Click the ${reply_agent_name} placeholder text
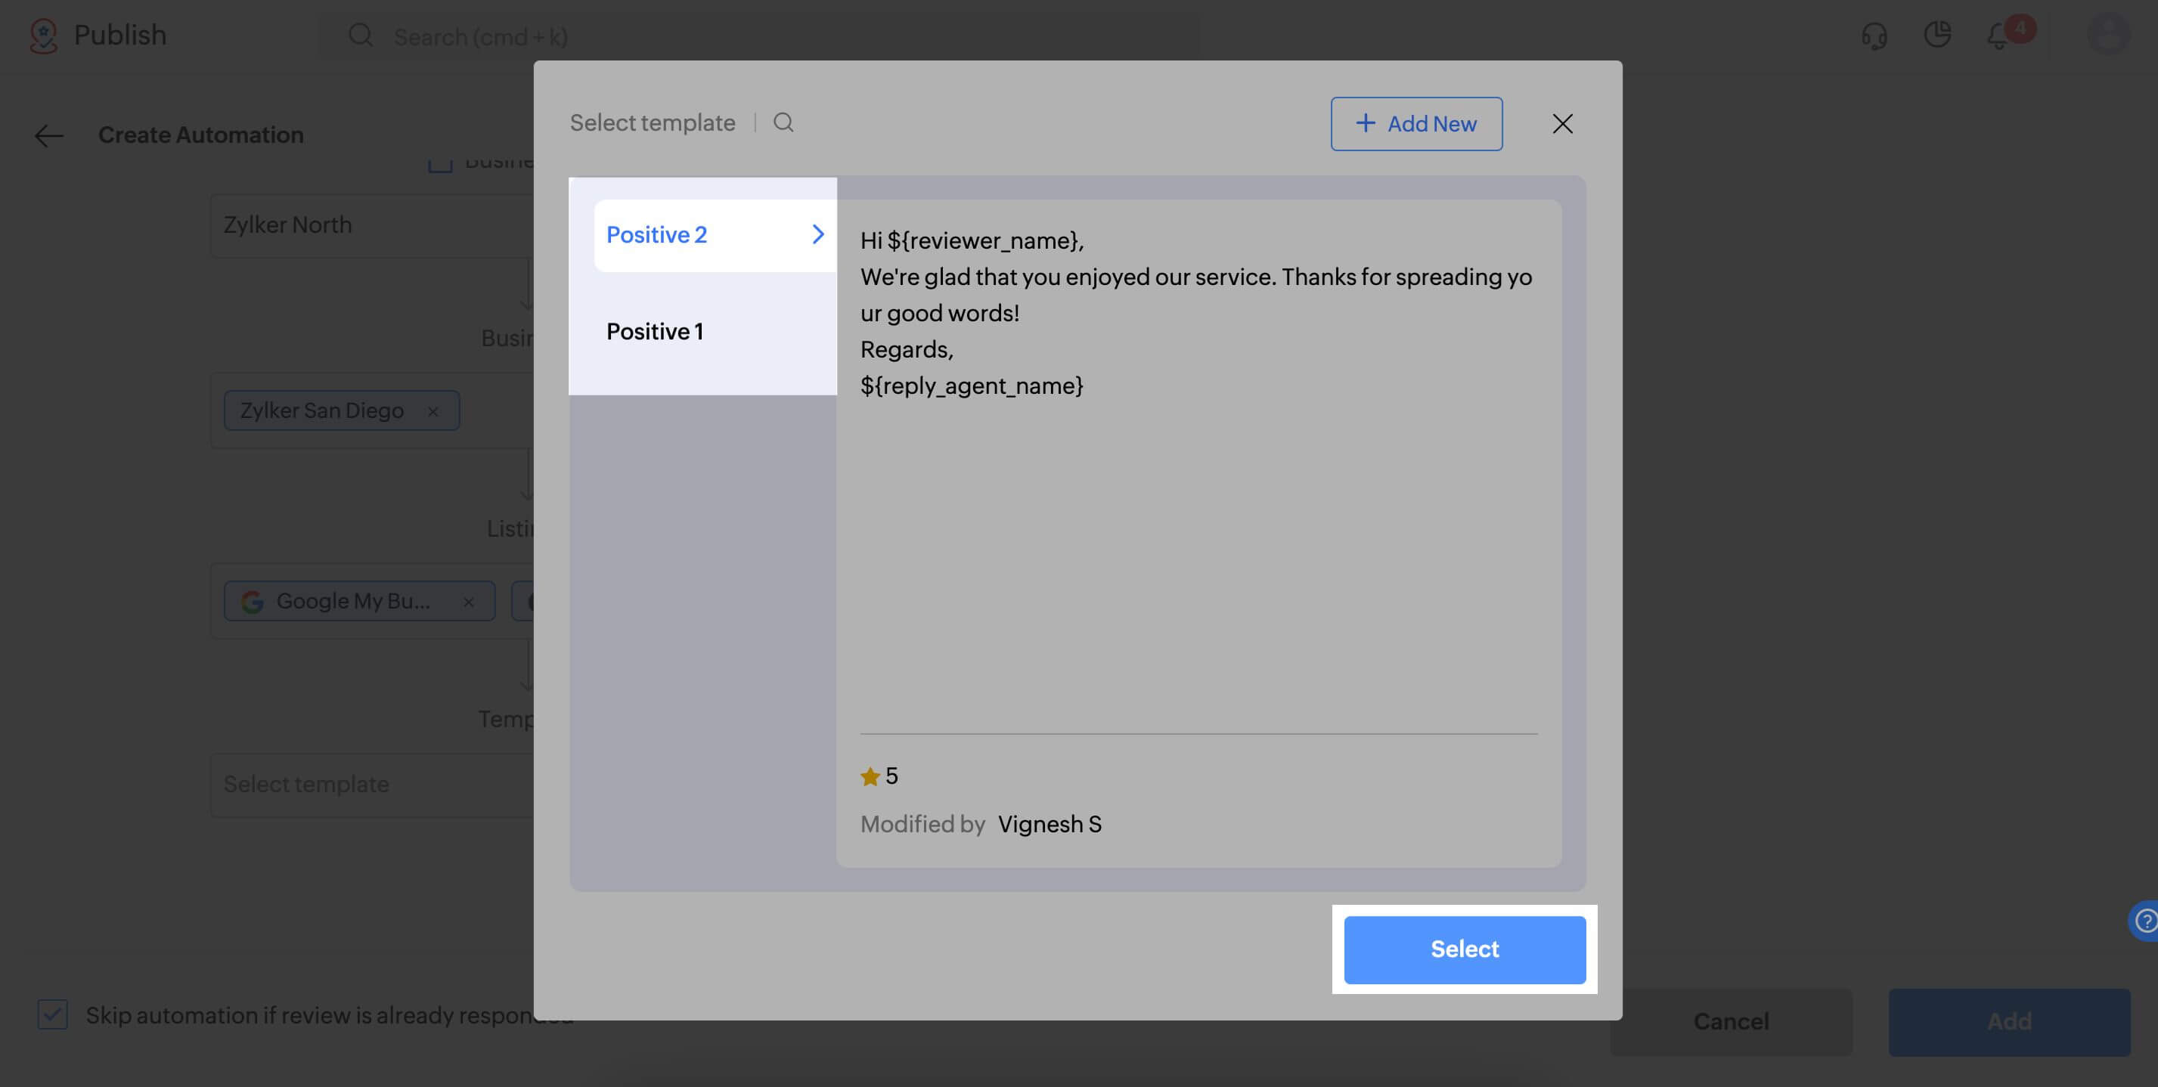This screenshot has height=1087, width=2158. (x=972, y=386)
